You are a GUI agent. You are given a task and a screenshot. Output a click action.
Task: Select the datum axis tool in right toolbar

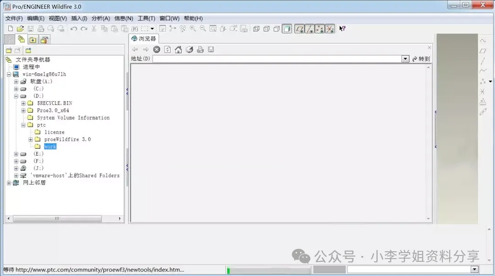pyautogui.click(x=483, y=61)
